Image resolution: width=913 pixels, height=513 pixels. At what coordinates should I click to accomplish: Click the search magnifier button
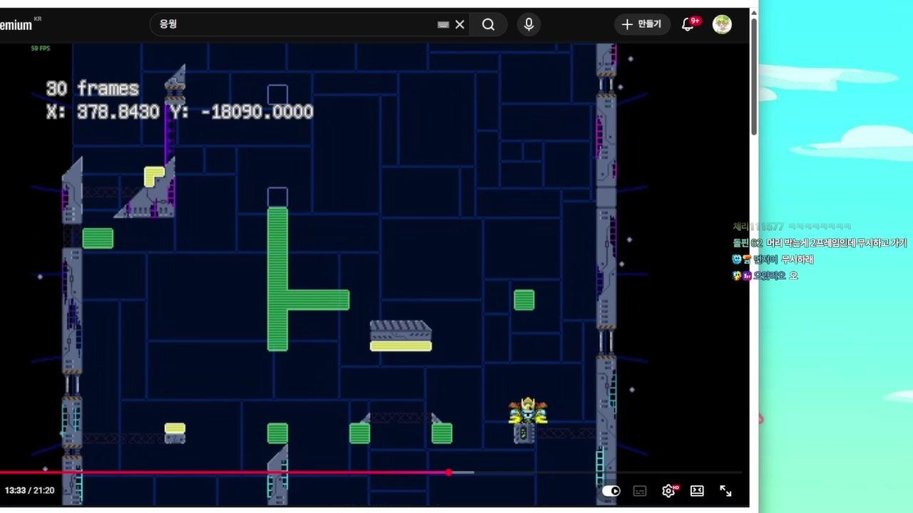(x=488, y=24)
